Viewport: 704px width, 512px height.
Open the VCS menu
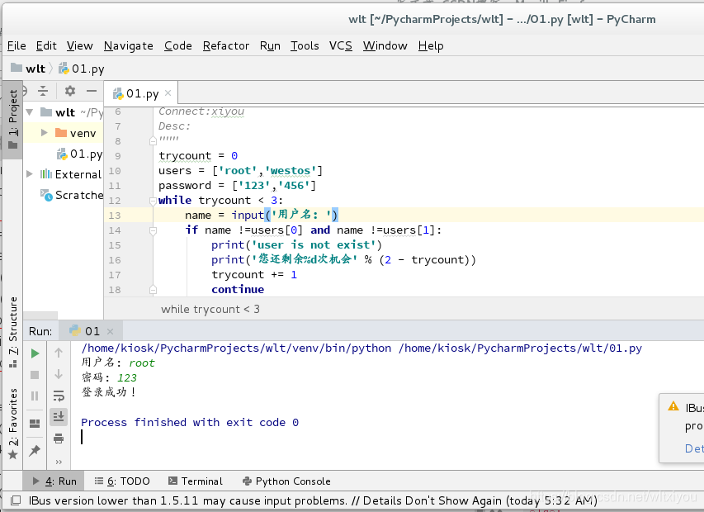coord(340,45)
